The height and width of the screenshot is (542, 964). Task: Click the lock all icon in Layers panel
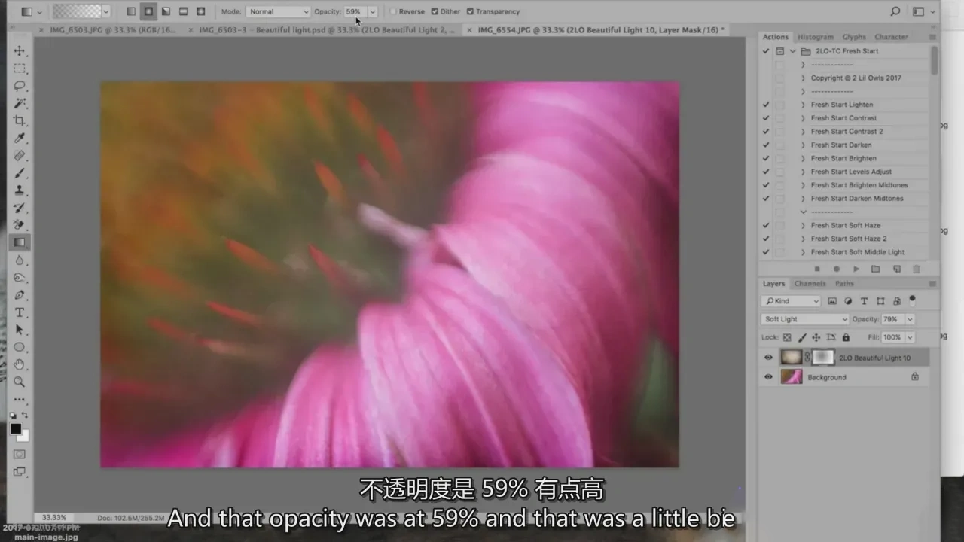[x=846, y=338]
